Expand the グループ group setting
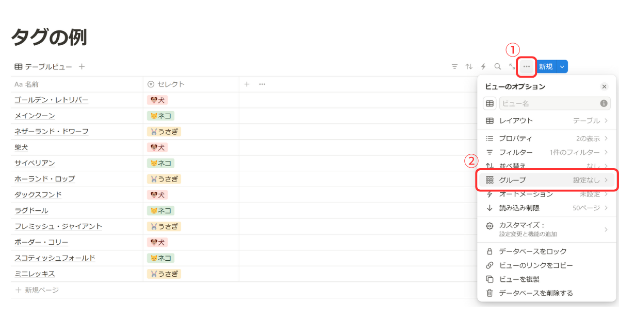The width and height of the screenshot is (619, 324). (547, 180)
